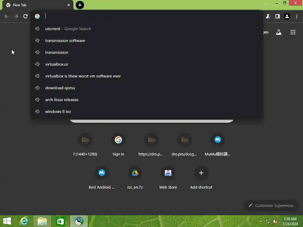Open the Web Store shortcut
303x227 pixels.
point(168,178)
